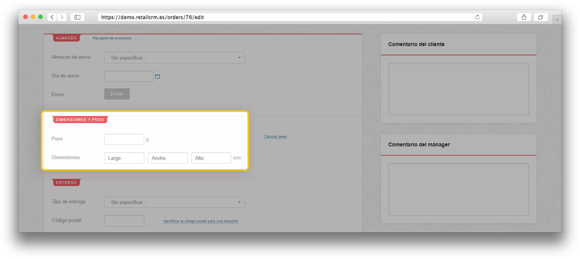Open a new tab with plus button
Screen dimensions: 580x259
557,19
